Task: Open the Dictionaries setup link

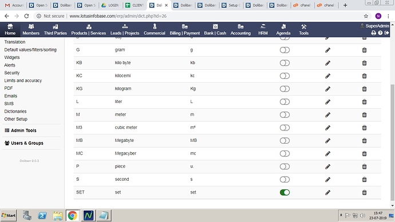Action: point(15,111)
